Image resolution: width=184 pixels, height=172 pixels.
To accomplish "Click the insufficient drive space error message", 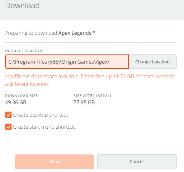I will pos(90,80).
